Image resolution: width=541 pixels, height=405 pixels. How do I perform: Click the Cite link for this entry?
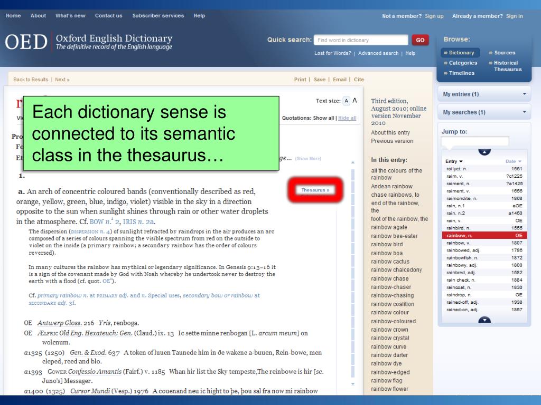(359, 79)
